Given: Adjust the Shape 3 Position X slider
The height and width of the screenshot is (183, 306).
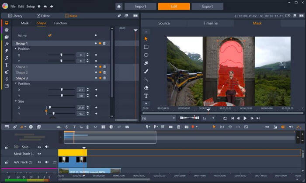Looking at the screenshot, I should [x=61, y=89].
